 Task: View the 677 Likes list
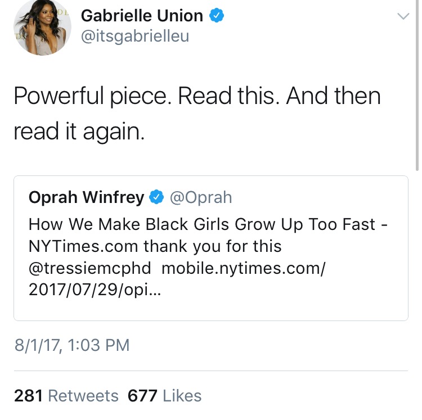coord(164,396)
